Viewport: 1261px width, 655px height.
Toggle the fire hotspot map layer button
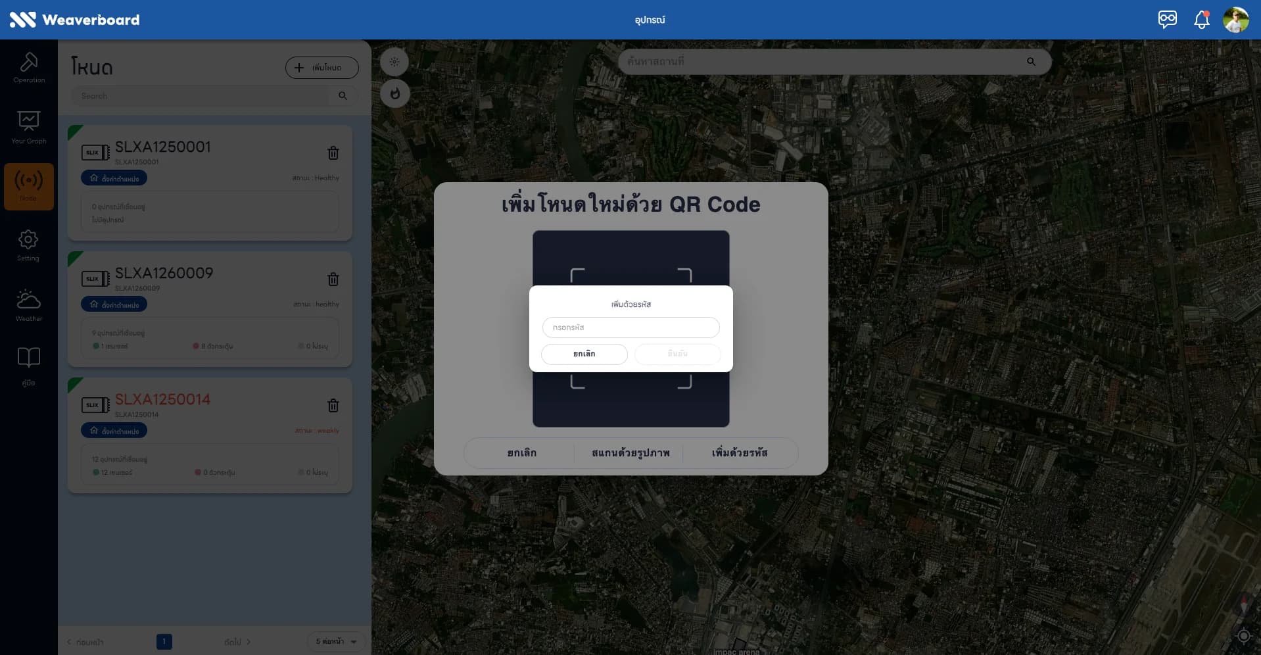pos(394,93)
